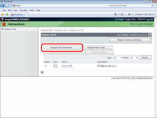This screenshot has height=118, width=157.
Task: Select the Canon USA radio button
Action: (x=46, y=66)
